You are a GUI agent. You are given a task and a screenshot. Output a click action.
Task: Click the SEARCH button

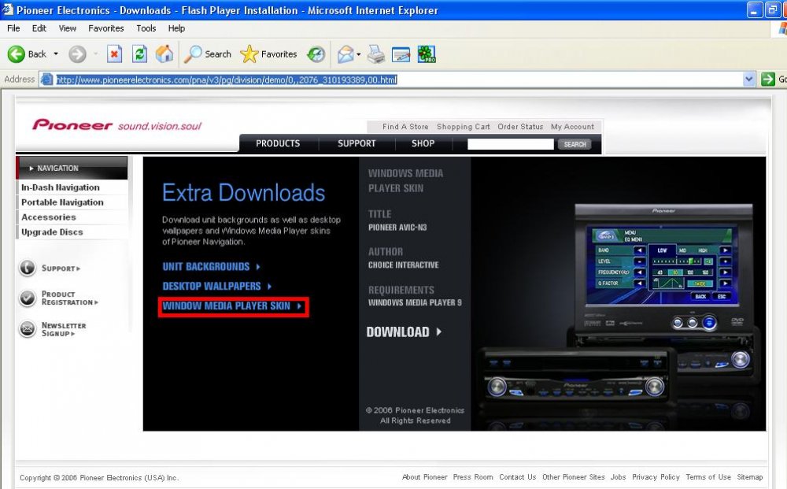tap(575, 144)
